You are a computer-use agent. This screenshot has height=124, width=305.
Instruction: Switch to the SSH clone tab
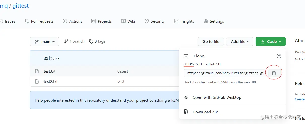(x=199, y=64)
